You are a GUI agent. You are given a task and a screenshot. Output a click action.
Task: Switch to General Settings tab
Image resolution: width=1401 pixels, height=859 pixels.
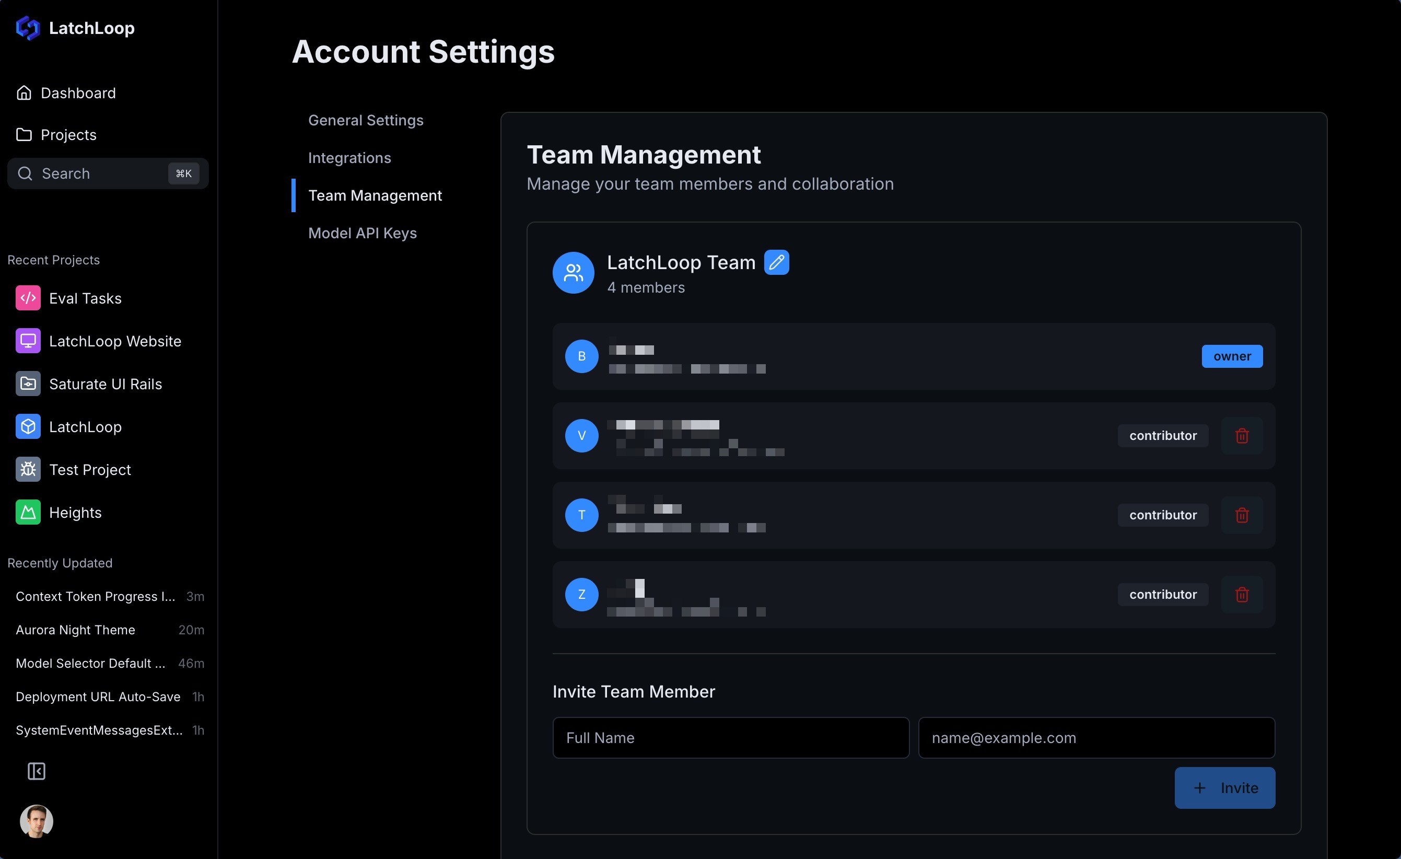[x=366, y=120]
